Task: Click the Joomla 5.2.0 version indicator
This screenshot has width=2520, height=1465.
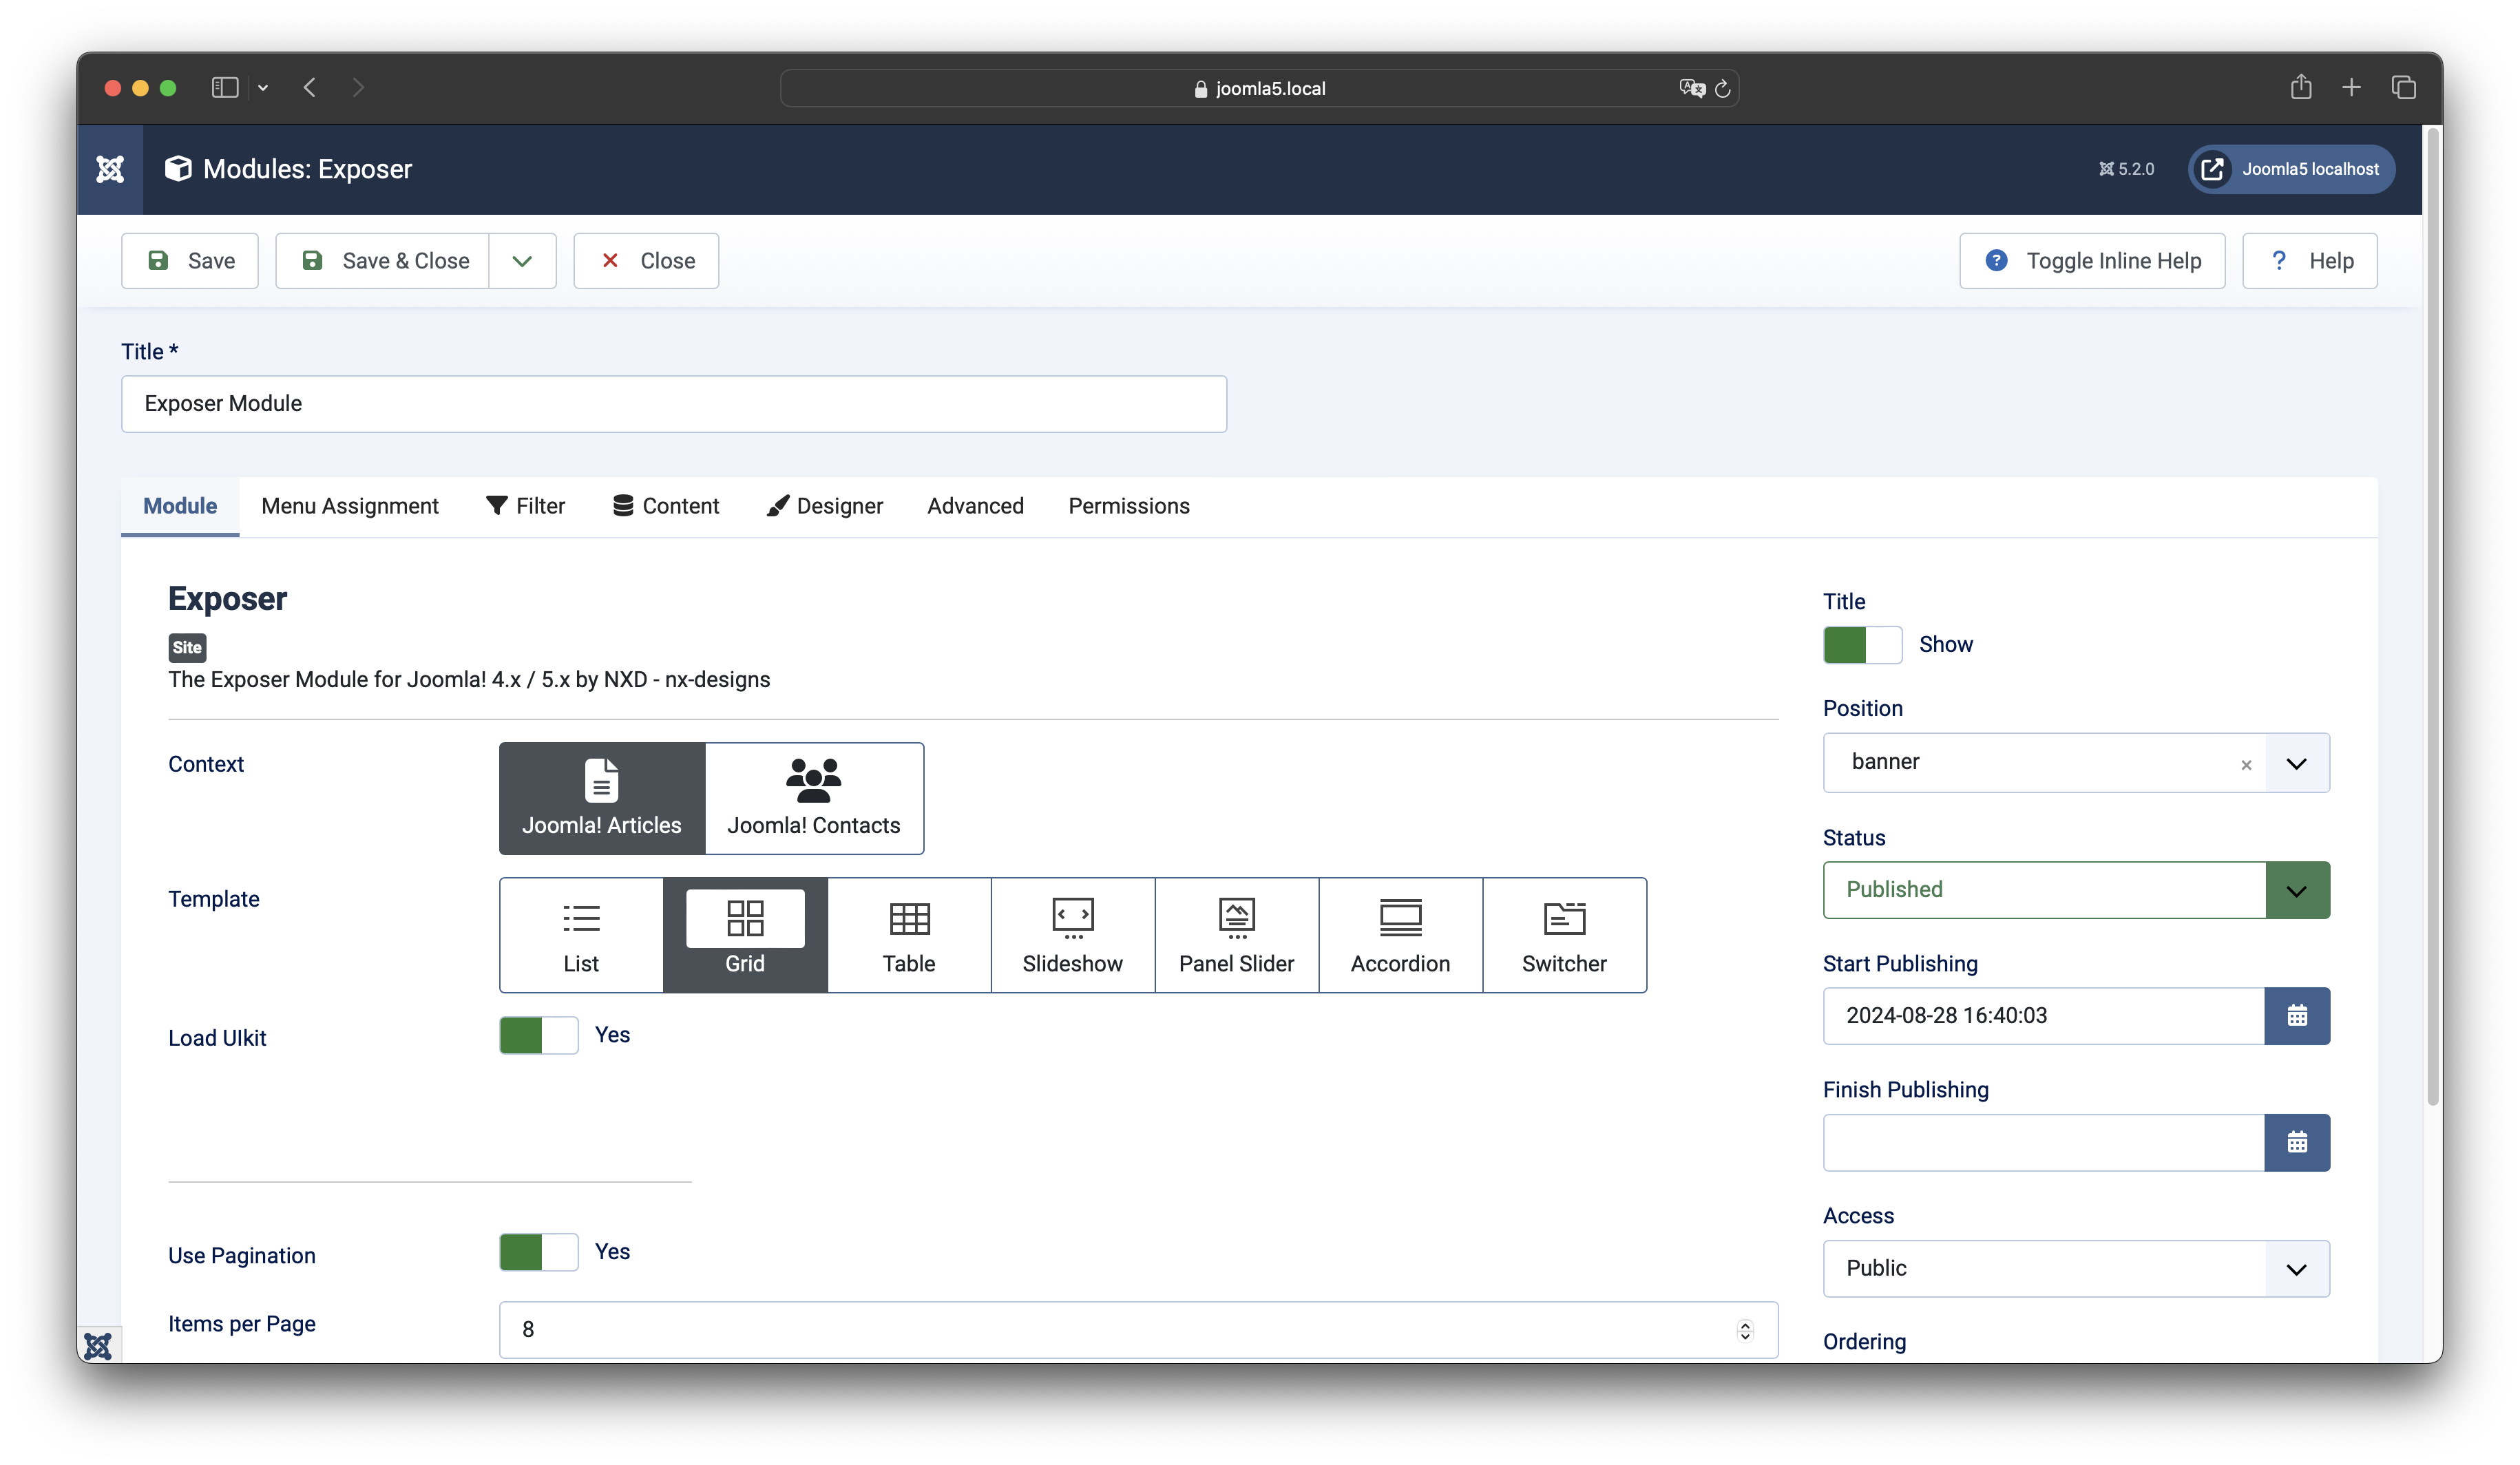Action: (x=2127, y=169)
